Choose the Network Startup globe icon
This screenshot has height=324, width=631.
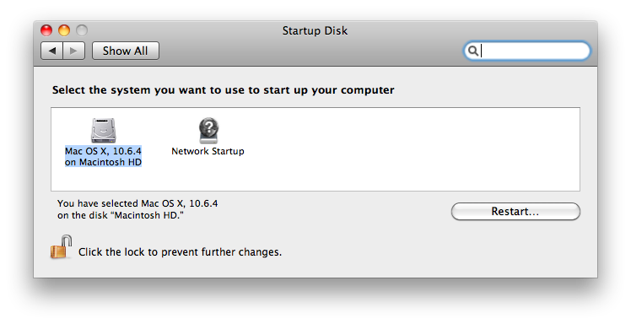(208, 131)
